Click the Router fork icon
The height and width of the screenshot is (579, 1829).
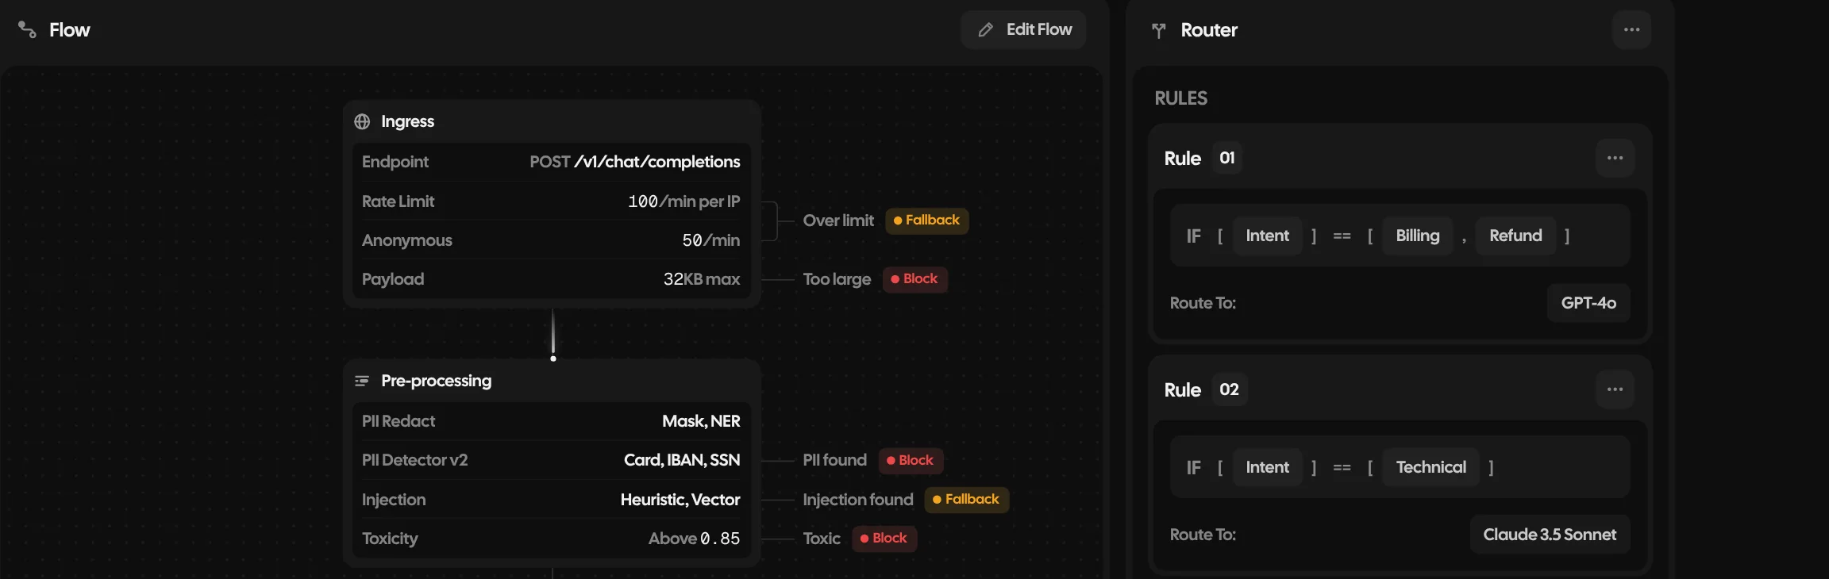click(x=1158, y=30)
